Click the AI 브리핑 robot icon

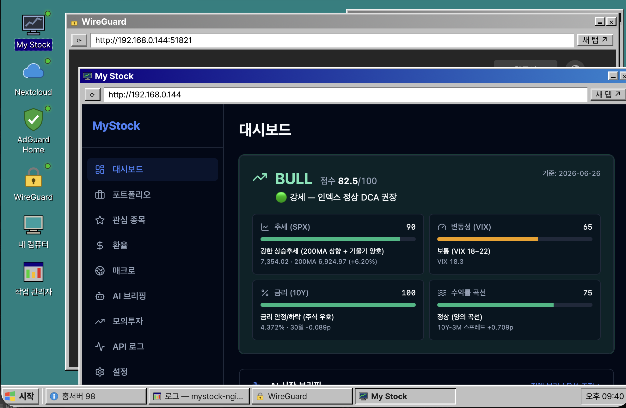pos(100,296)
